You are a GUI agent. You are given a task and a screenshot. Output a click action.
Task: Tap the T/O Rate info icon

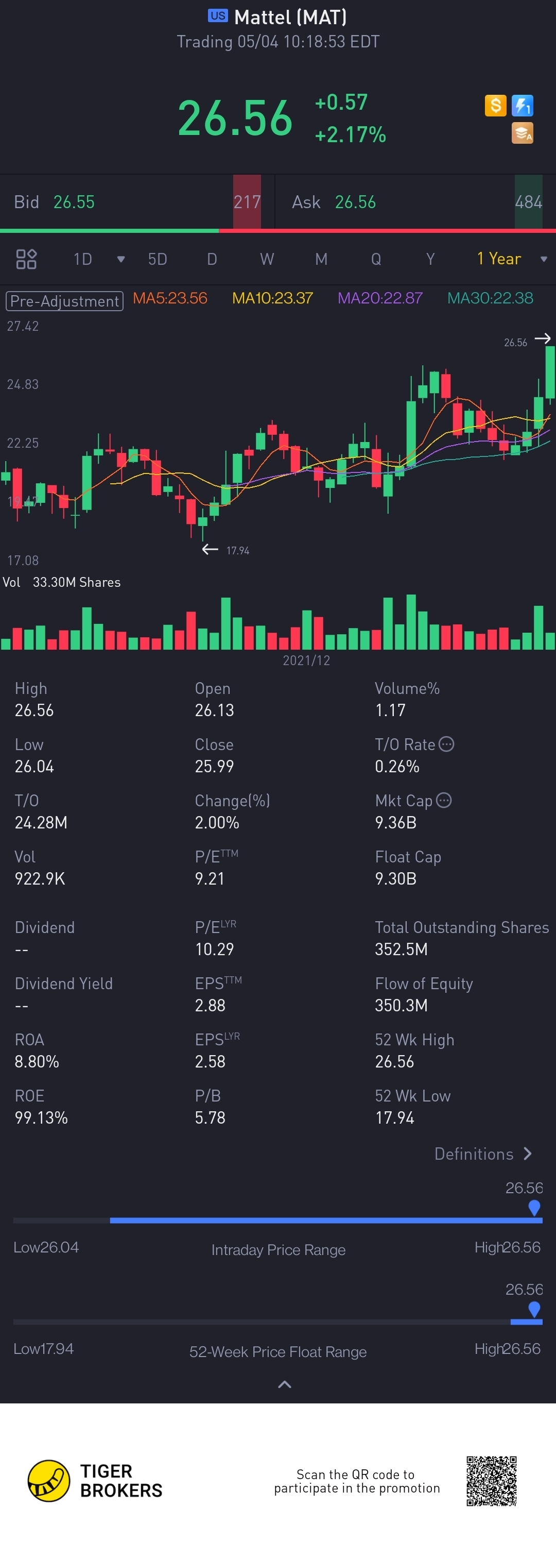[x=446, y=744]
